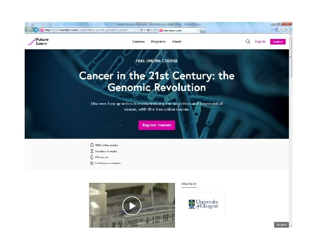Screen dimensions: 323x242
Task: Go back with the browser back arrow
Action: coord(29,30)
